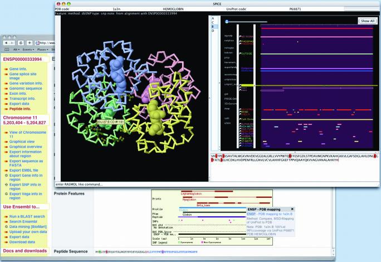Click the PDB code value 1a3n

tap(116, 9)
